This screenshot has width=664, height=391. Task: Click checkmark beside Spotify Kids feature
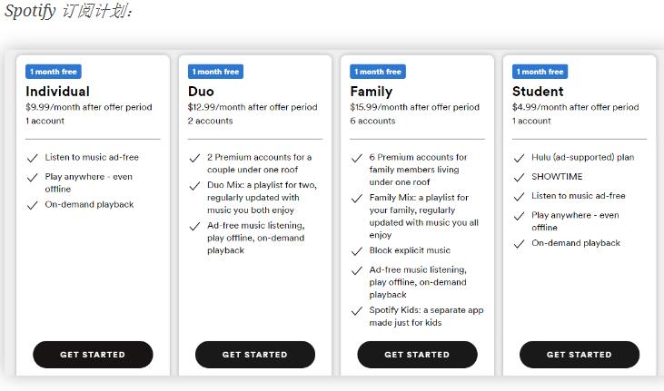click(357, 311)
